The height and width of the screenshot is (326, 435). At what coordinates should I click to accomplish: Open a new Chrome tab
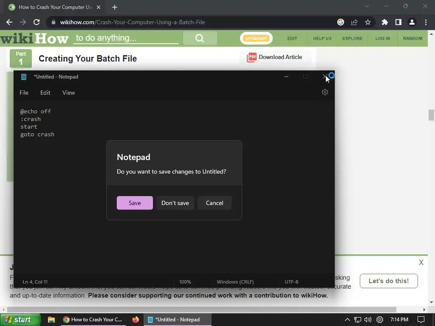click(115, 7)
